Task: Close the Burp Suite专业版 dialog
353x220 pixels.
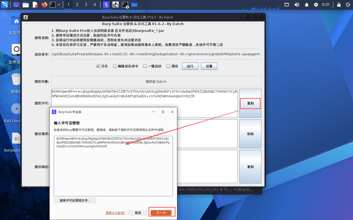Action: [172, 112]
